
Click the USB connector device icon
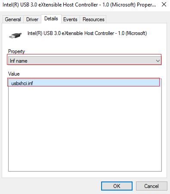click(15, 35)
